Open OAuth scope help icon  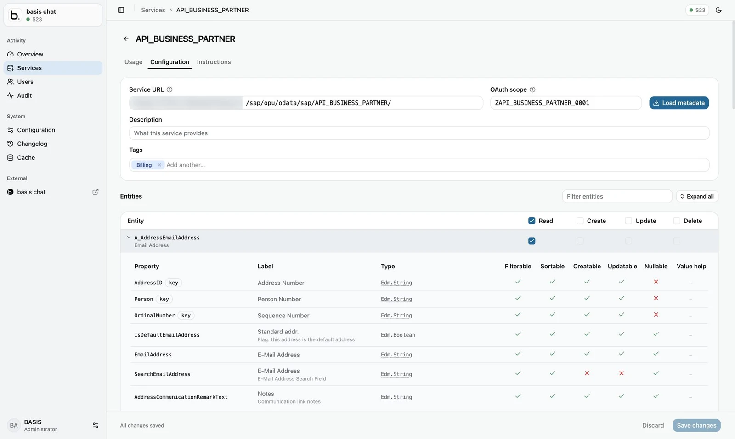pyautogui.click(x=532, y=89)
